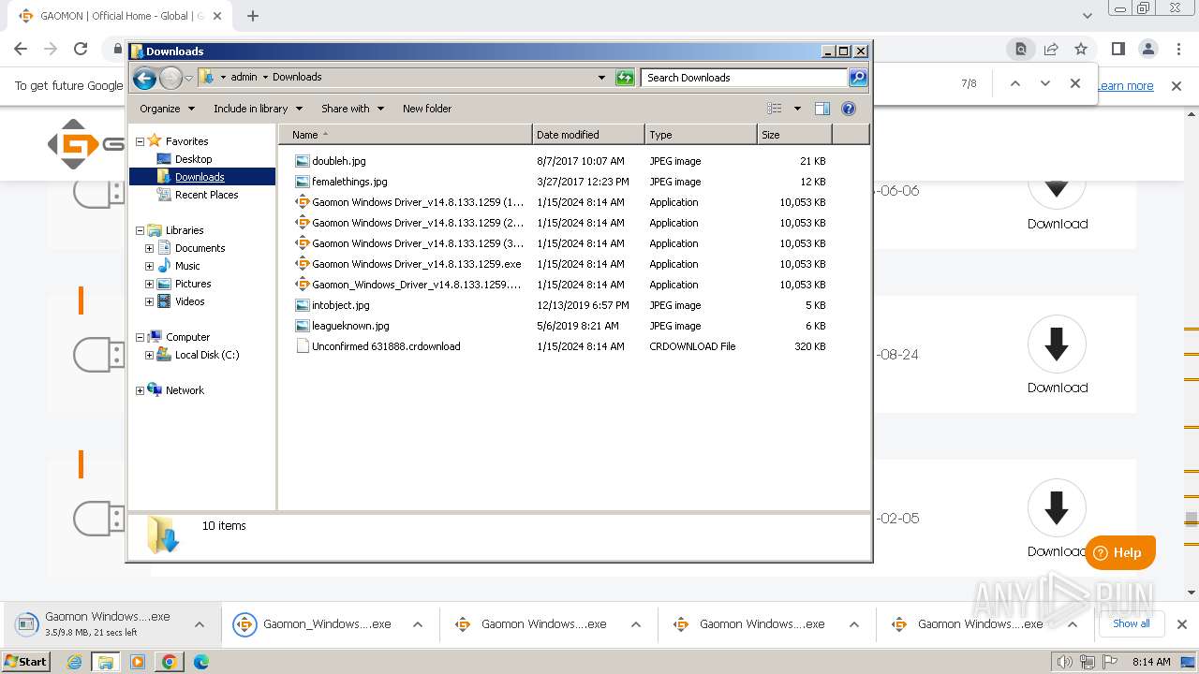Expand the Music library node
Viewport: 1199px width, 674px height.
click(x=149, y=266)
